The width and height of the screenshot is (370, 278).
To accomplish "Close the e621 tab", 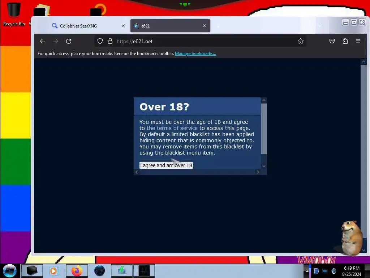I will click(205, 26).
